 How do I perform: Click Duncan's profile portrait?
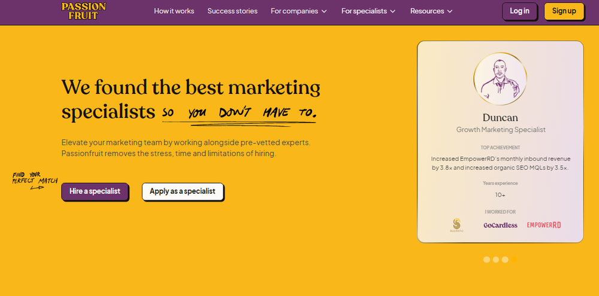click(x=500, y=79)
